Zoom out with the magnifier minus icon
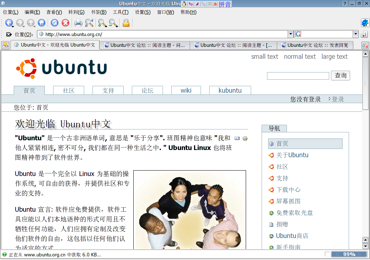 click(113, 23)
